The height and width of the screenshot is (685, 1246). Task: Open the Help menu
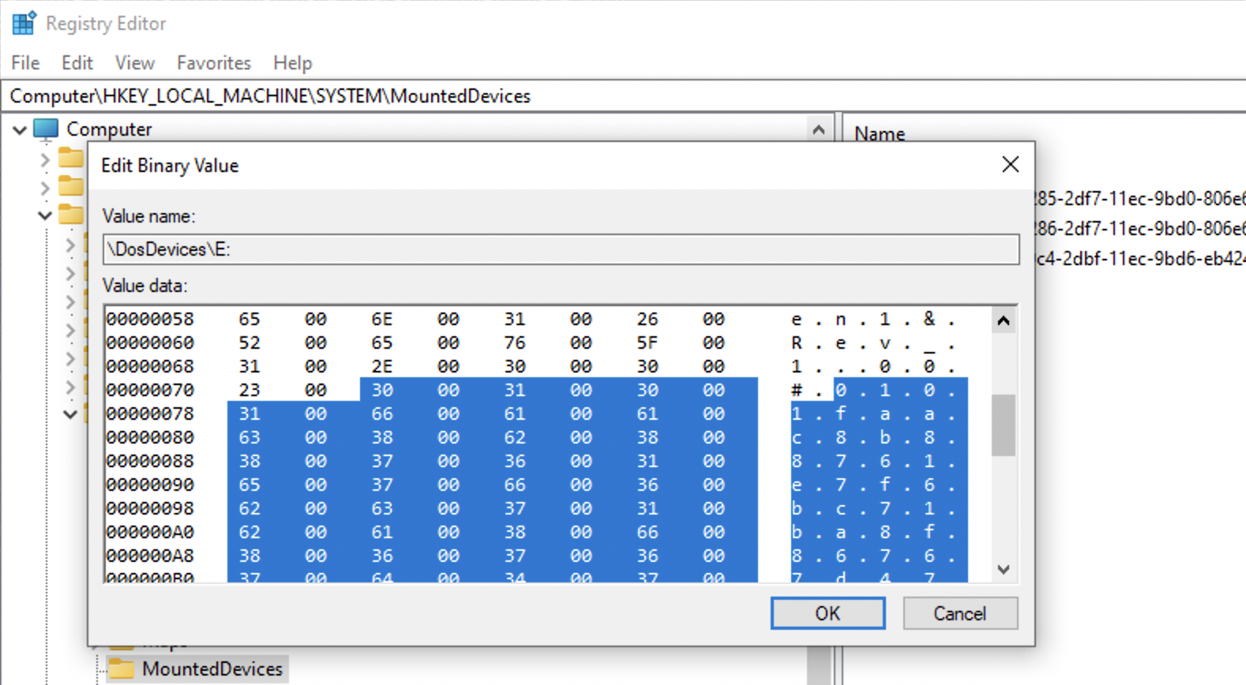point(293,62)
